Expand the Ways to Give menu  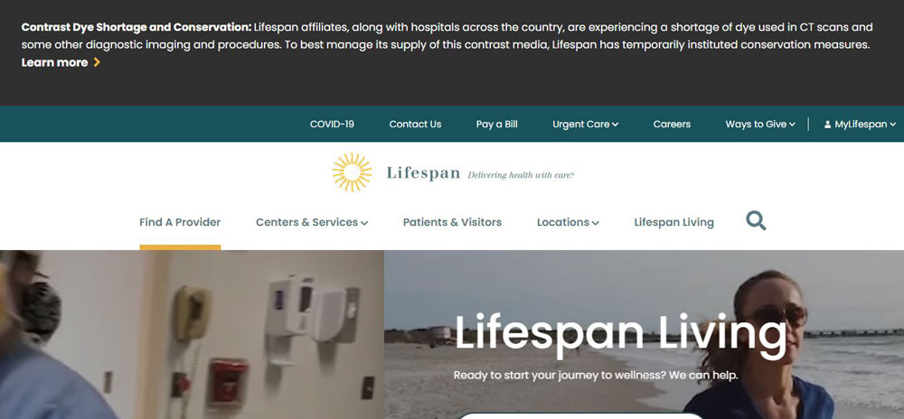[760, 125]
